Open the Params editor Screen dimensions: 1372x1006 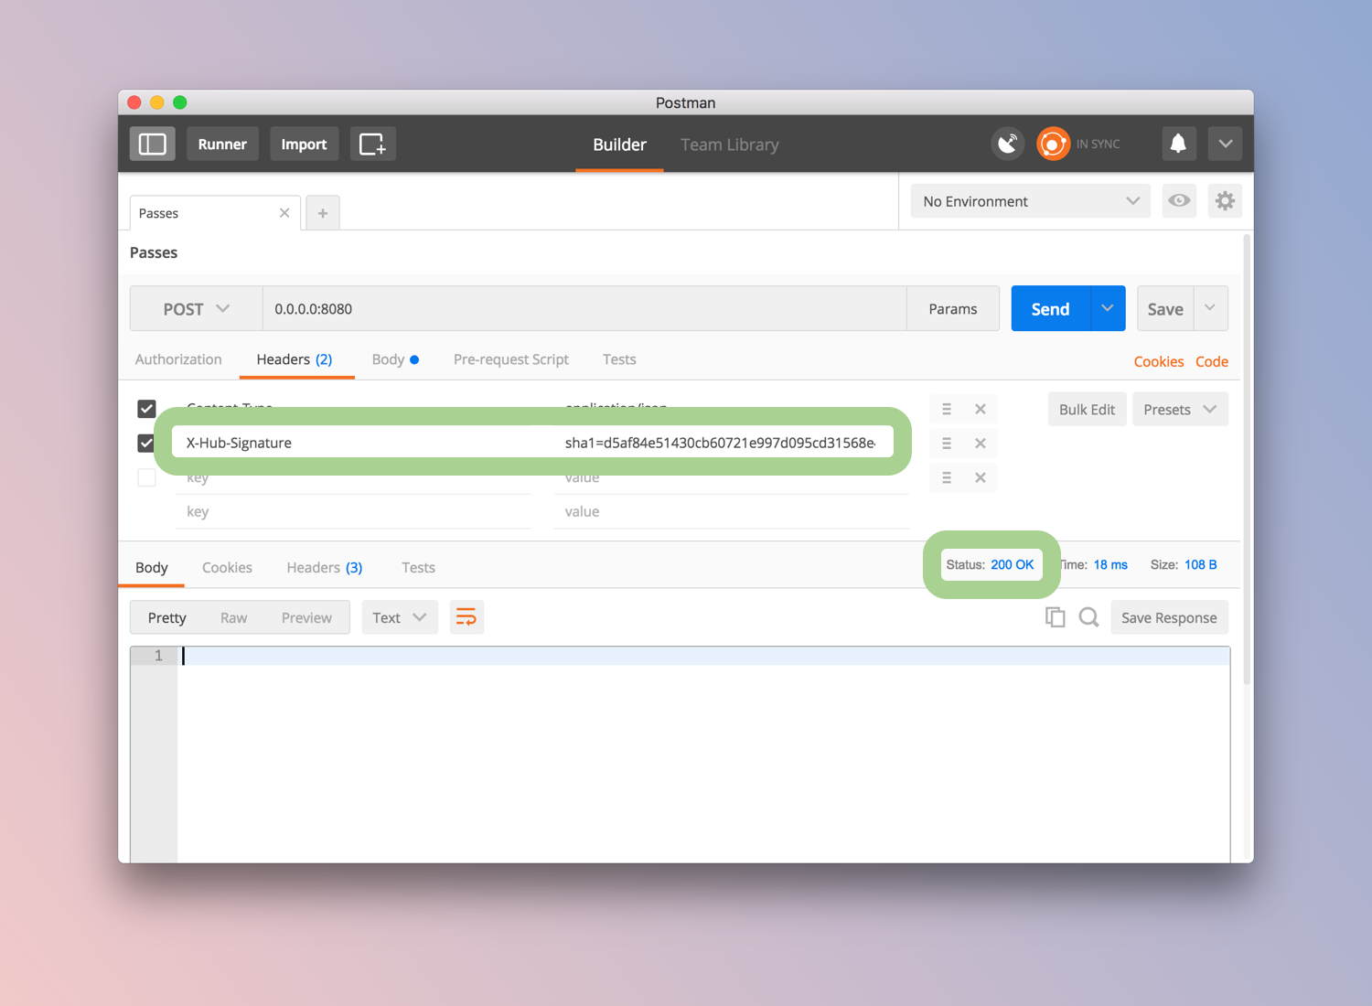point(953,309)
